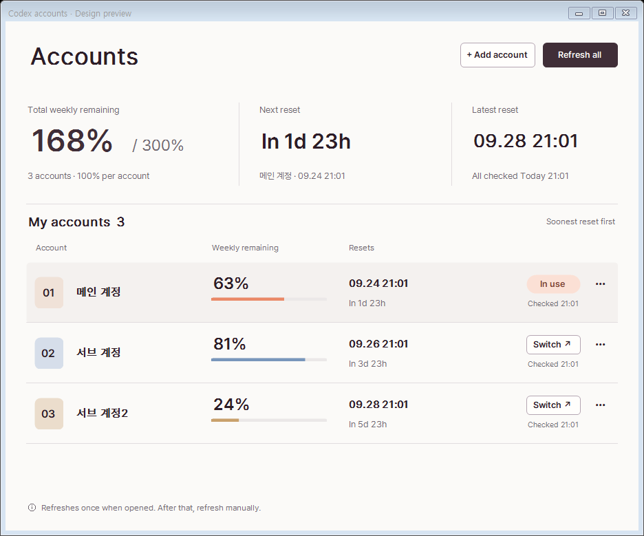This screenshot has width=644, height=536.
Task: Click the 09.24 21:01 reset time in row 01
Action: click(x=378, y=283)
